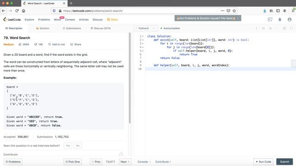Open a new browser tab
Image resolution: width=296 pixels, height=166 pixels.
point(71,3)
